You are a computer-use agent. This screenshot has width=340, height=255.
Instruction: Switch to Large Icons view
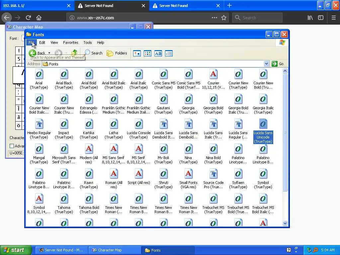coord(137,53)
